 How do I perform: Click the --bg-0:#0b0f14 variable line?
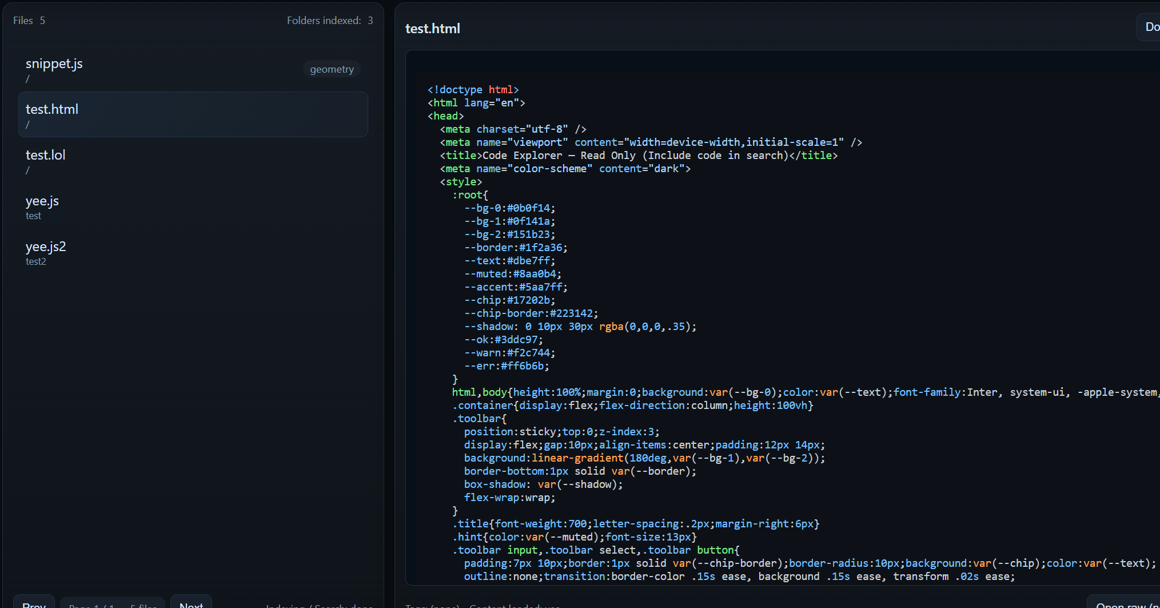coord(509,208)
